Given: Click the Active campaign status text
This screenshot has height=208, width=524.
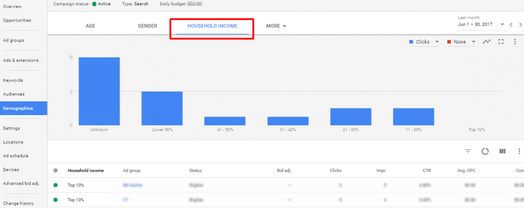Looking at the screenshot, I should pyautogui.click(x=104, y=4).
